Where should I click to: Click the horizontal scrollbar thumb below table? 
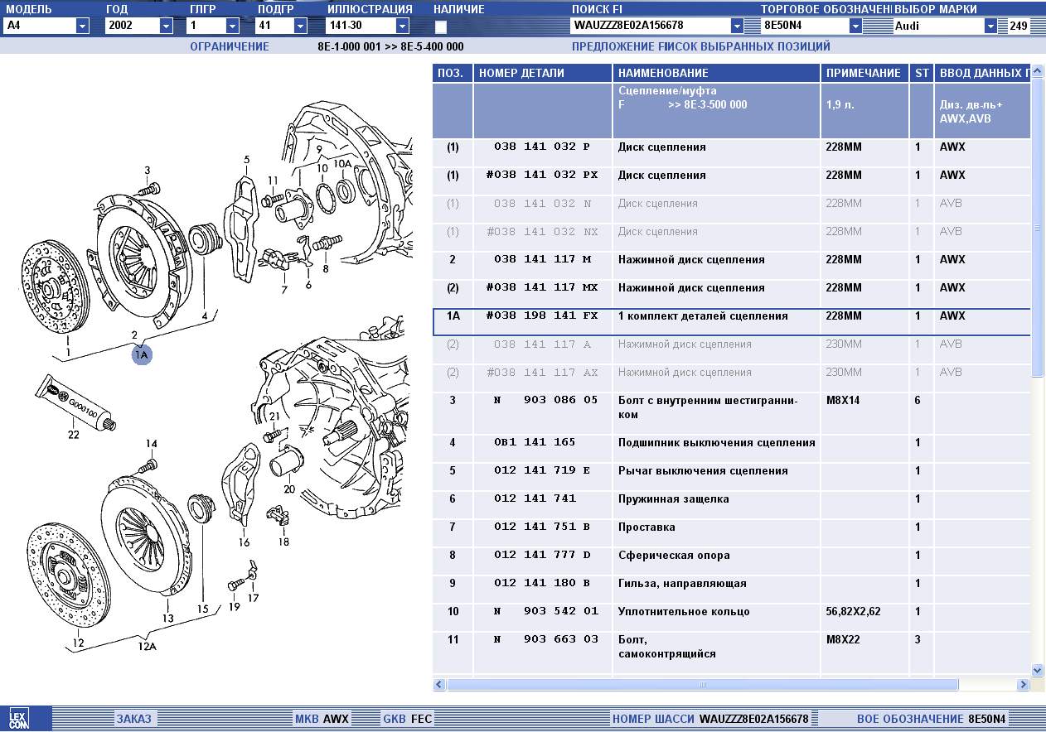[703, 685]
